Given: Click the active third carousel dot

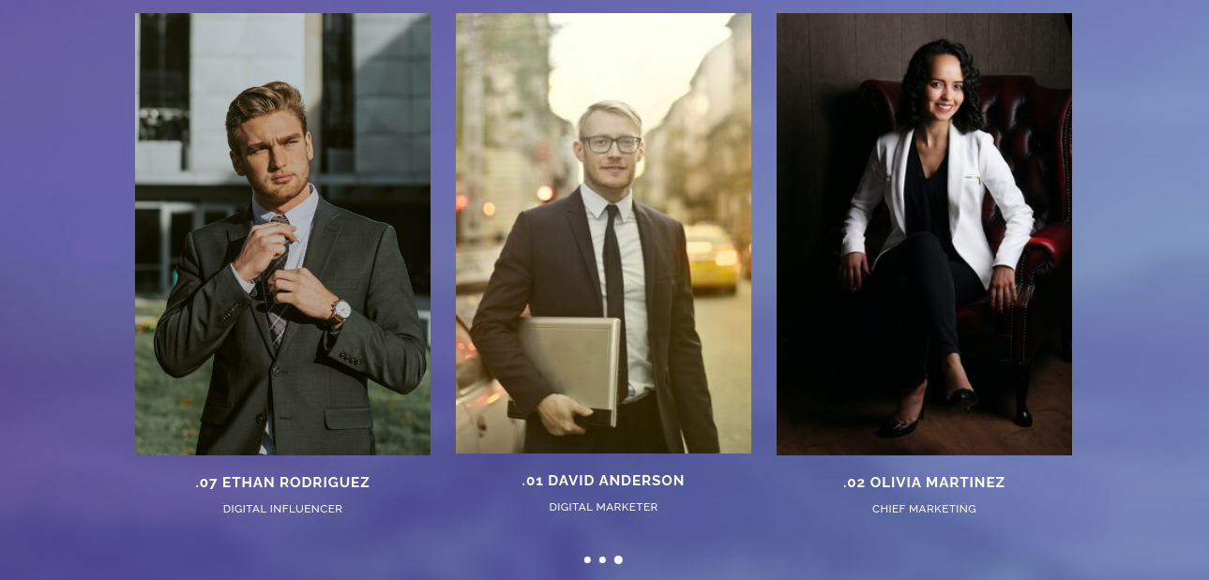Looking at the screenshot, I should [x=618, y=559].
